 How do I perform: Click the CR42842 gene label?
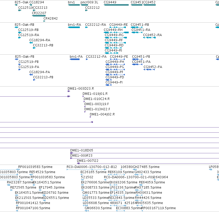[x=50, y=19]
